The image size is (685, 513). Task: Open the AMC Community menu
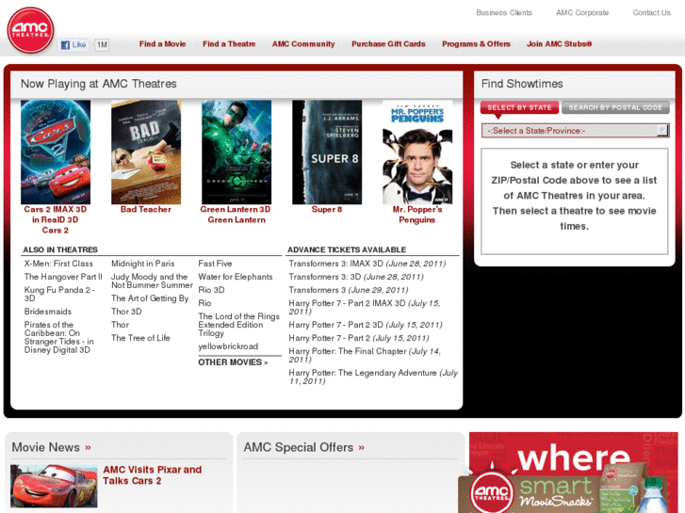(x=303, y=43)
